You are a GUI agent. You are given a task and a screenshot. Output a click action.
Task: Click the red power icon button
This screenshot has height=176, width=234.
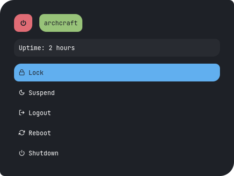pos(23,23)
